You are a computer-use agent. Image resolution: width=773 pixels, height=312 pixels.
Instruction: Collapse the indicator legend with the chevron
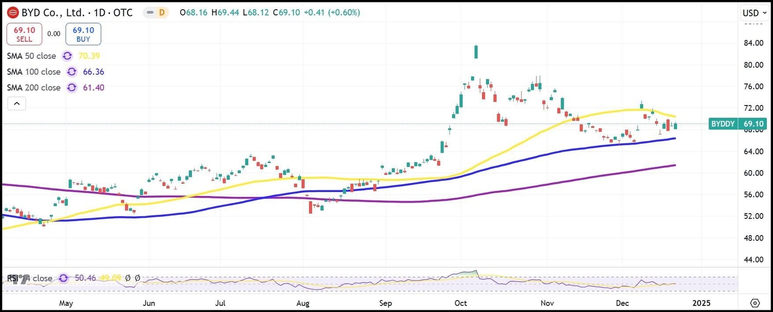click(17, 104)
